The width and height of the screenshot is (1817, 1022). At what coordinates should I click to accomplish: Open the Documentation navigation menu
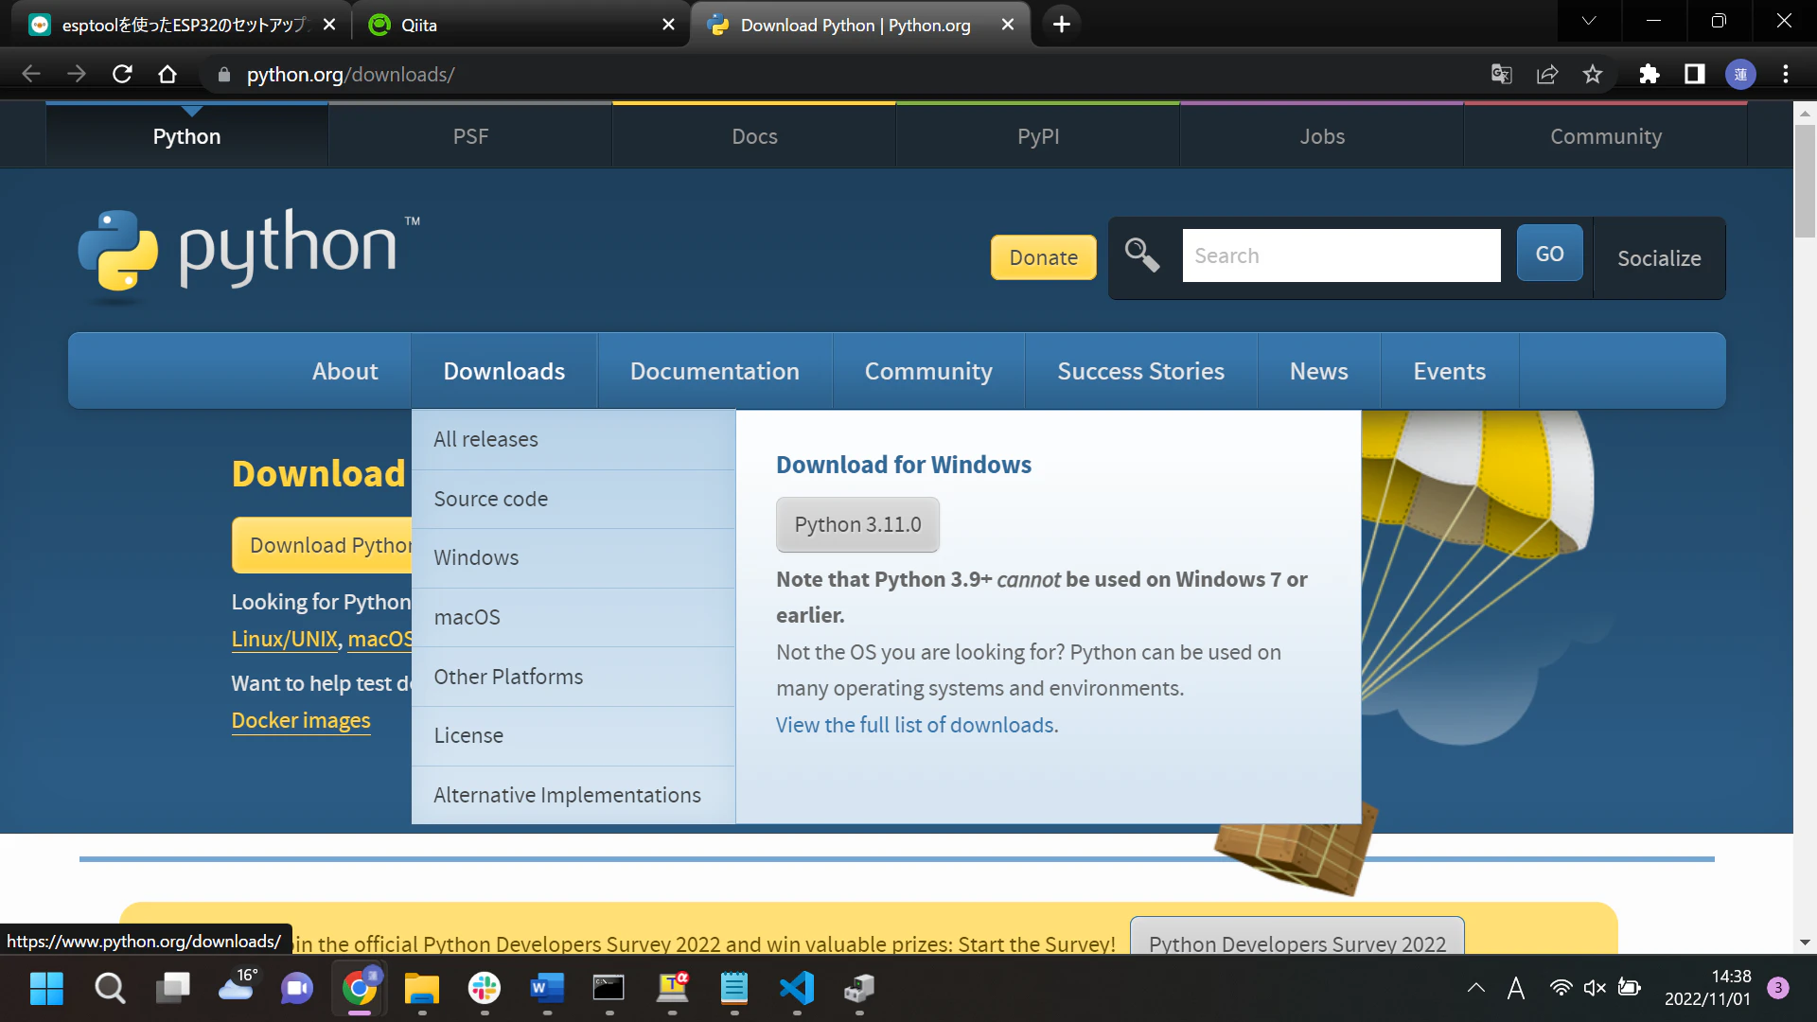(714, 371)
